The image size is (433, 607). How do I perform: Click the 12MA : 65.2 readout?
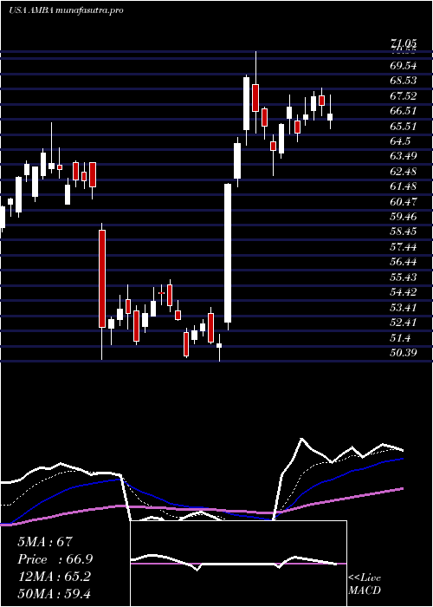(54, 577)
